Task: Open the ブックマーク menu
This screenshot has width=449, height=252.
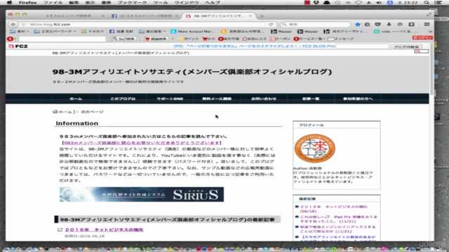Action: click(x=132, y=3)
